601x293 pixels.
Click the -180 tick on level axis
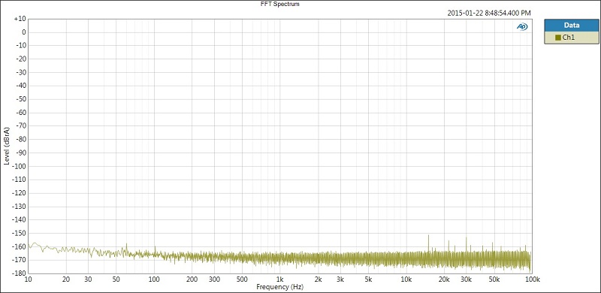[18, 273]
